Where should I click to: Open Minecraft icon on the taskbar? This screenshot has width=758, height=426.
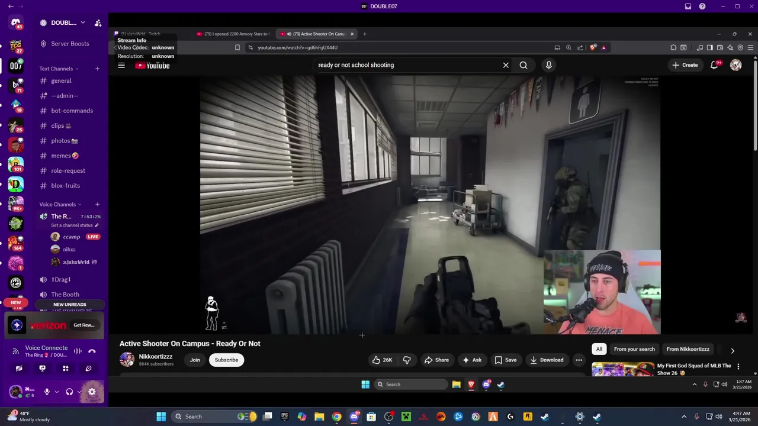(x=406, y=417)
